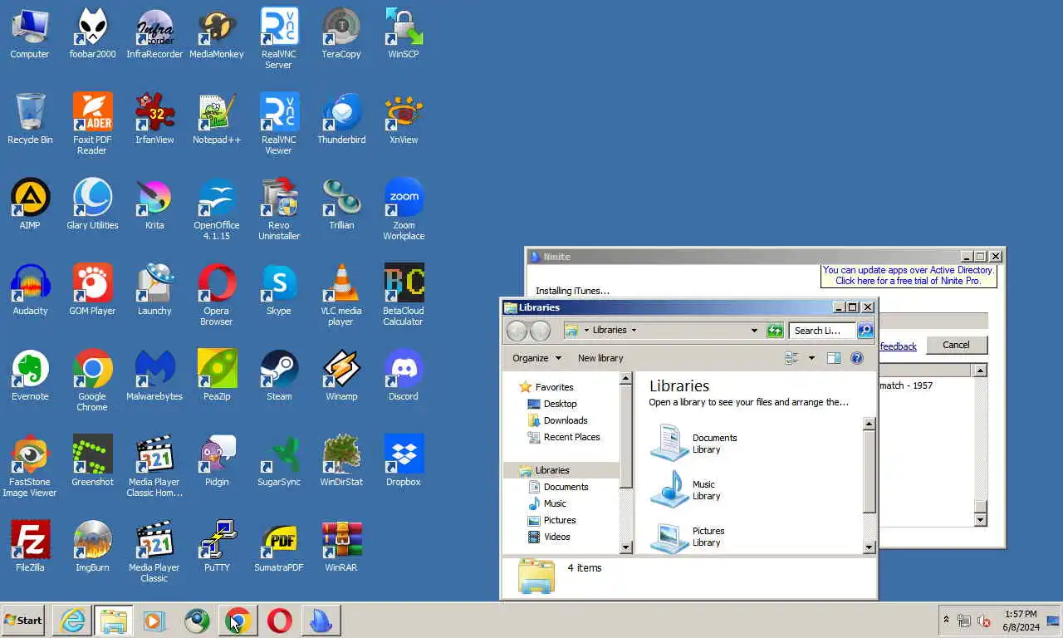Select the Malwarebytes desktop icon

pos(154,376)
